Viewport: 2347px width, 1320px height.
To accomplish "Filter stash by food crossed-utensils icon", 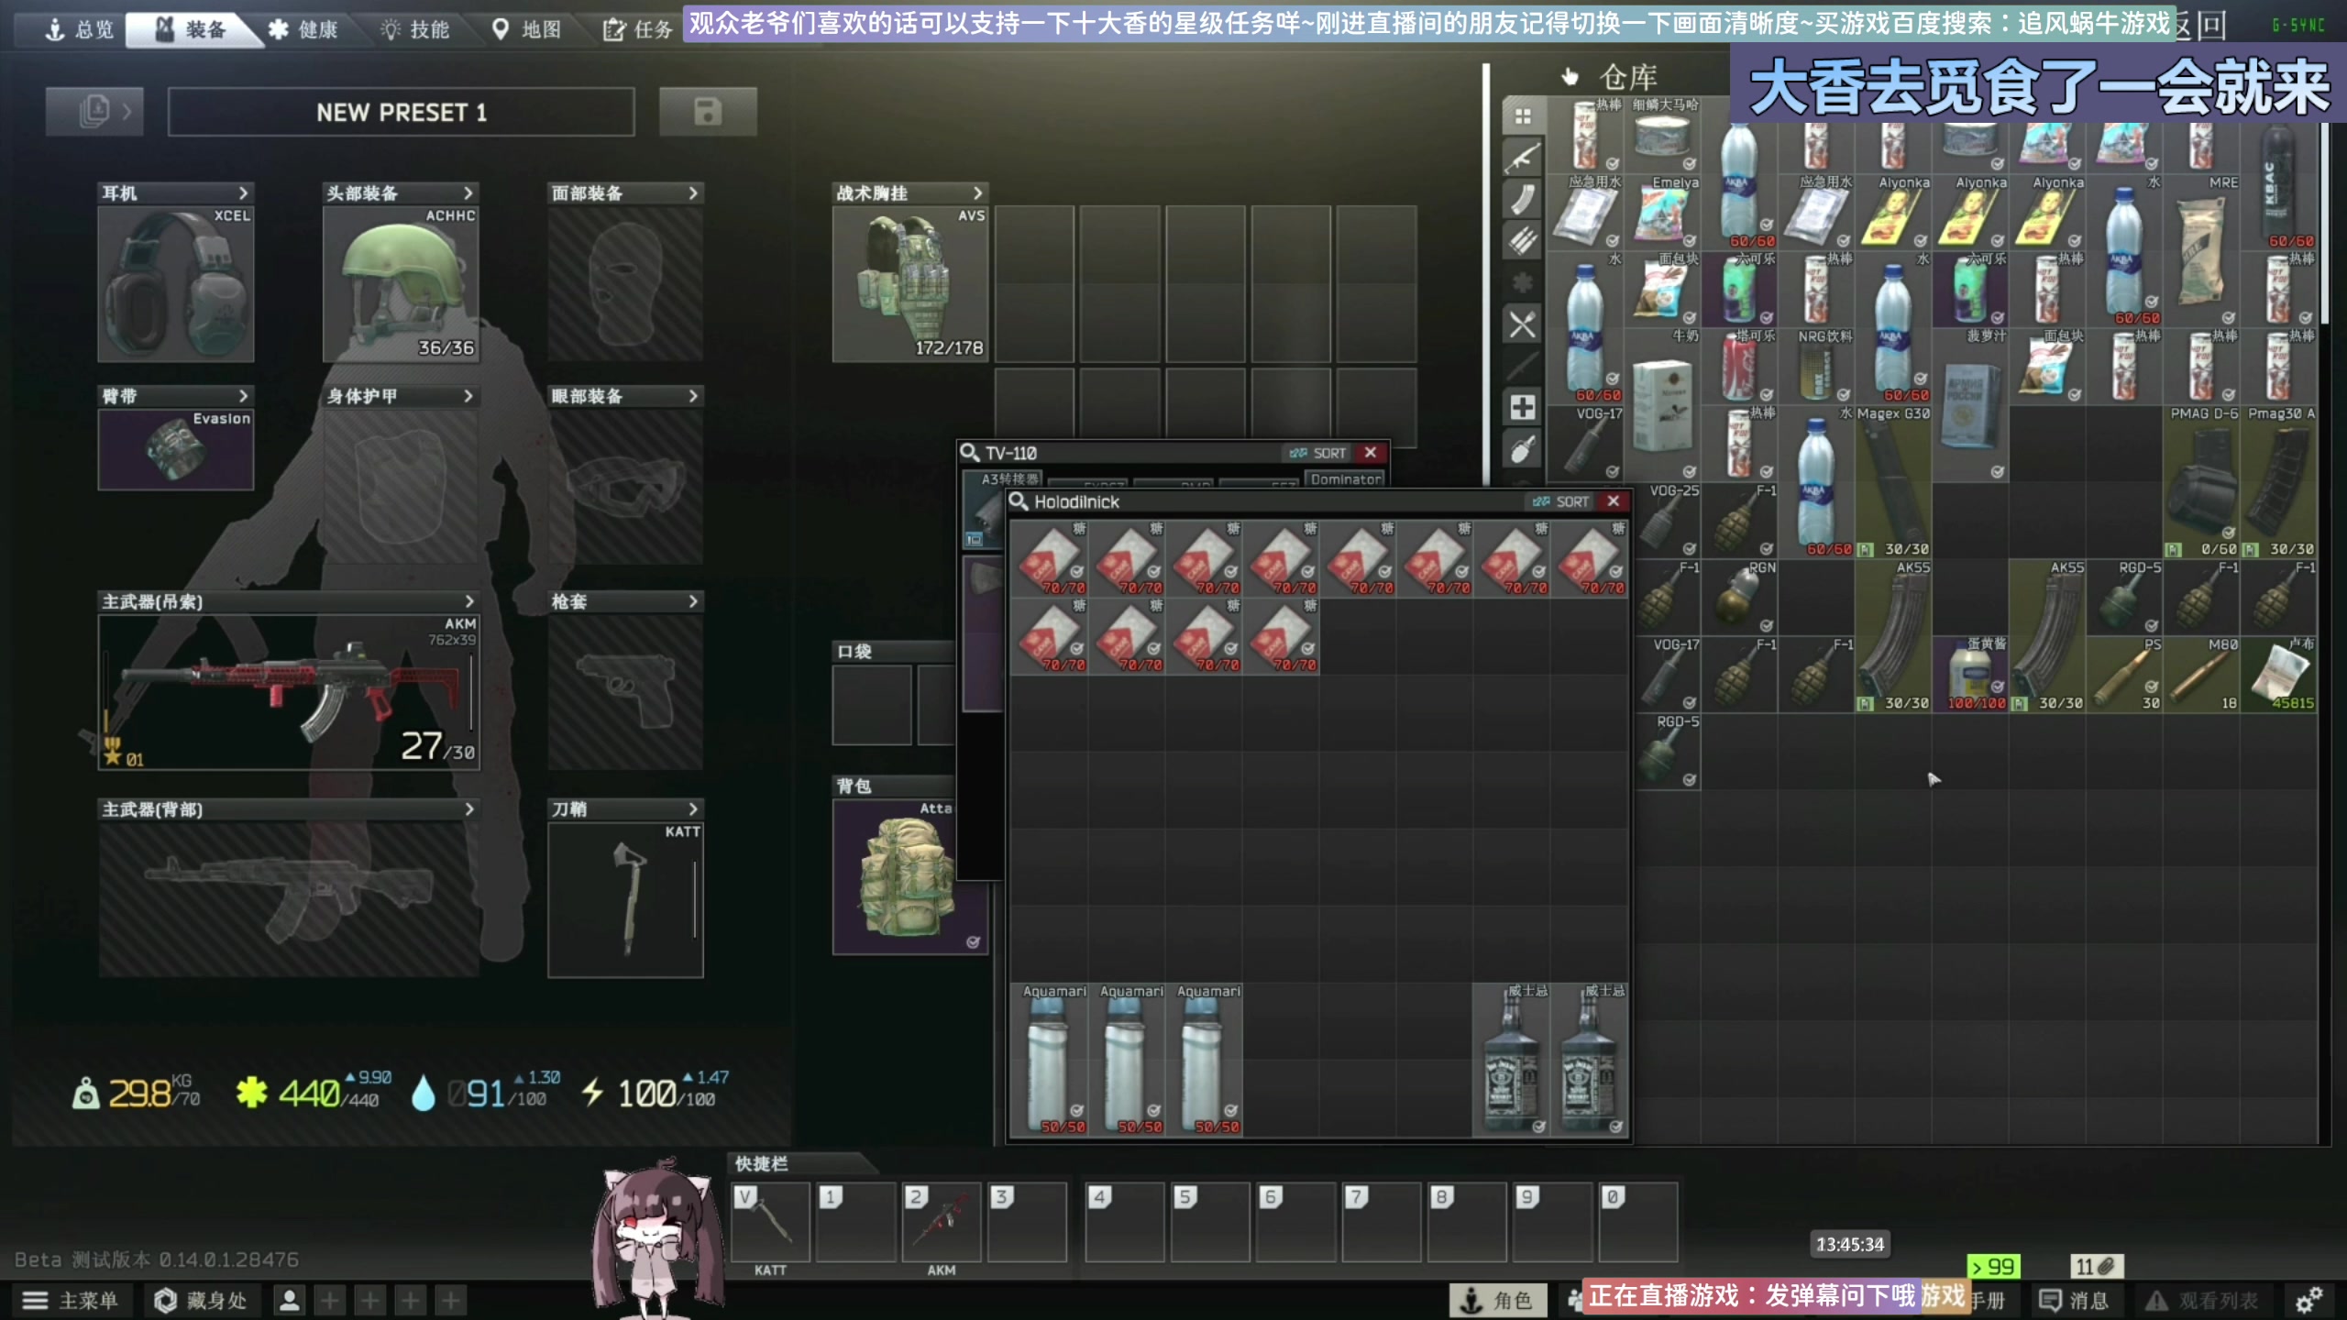I will click(x=1523, y=324).
